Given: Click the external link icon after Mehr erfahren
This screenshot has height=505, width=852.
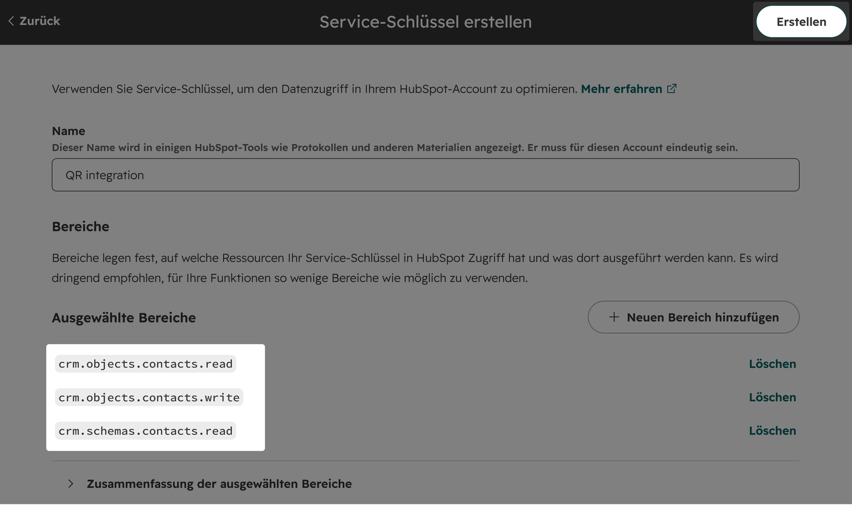Looking at the screenshot, I should tap(672, 88).
